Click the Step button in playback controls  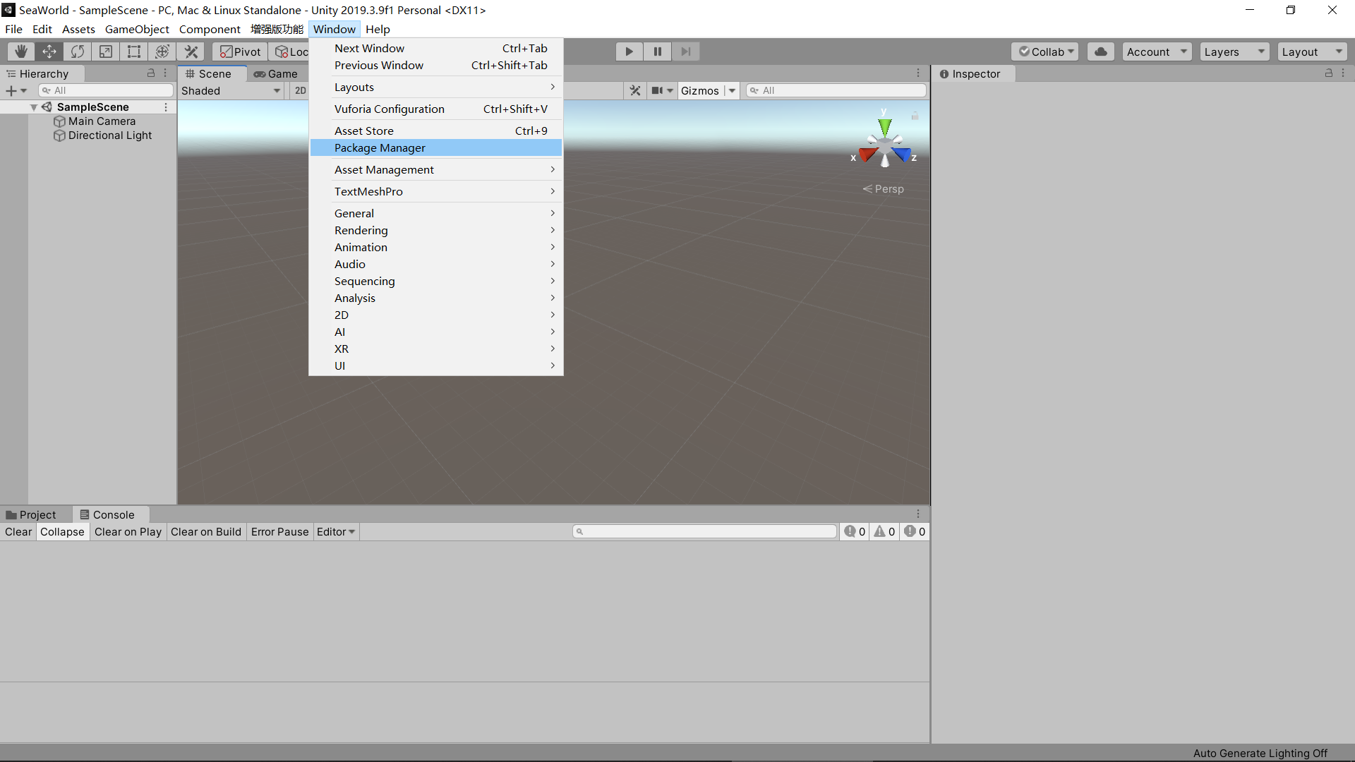[x=685, y=51]
